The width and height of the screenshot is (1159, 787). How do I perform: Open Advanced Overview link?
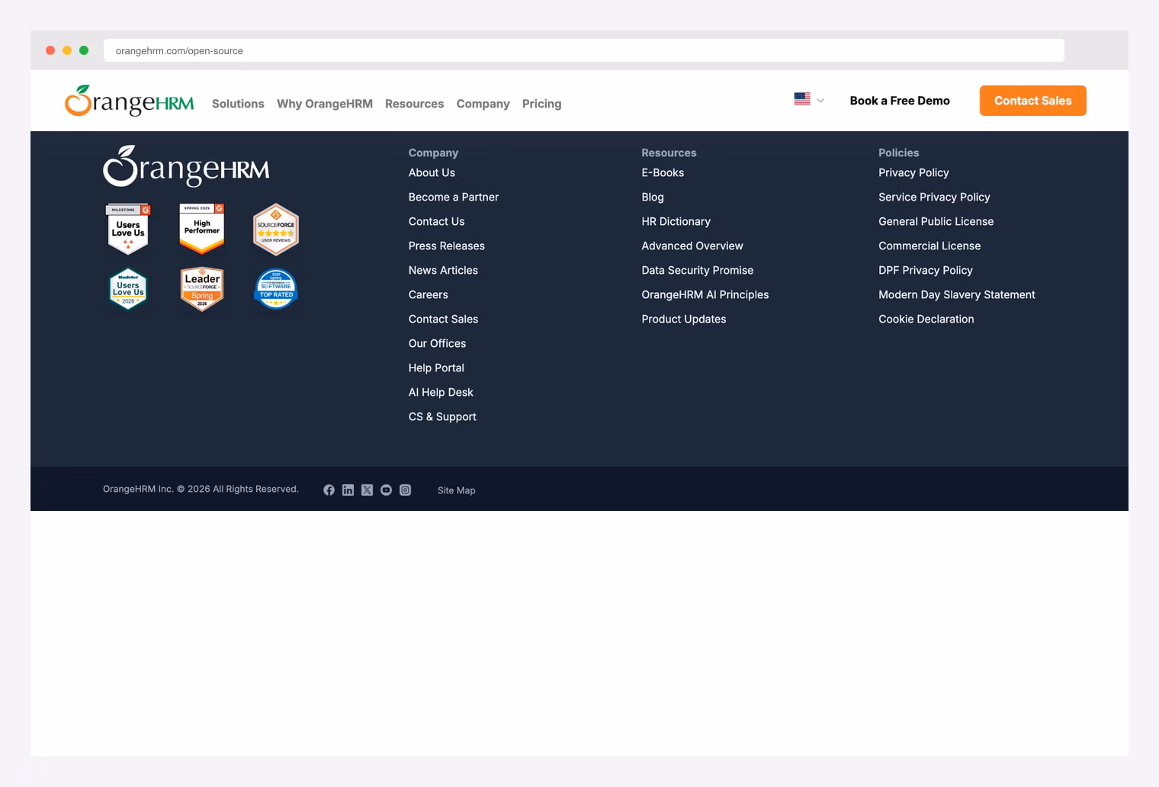pyautogui.click(x=692, y=246)
